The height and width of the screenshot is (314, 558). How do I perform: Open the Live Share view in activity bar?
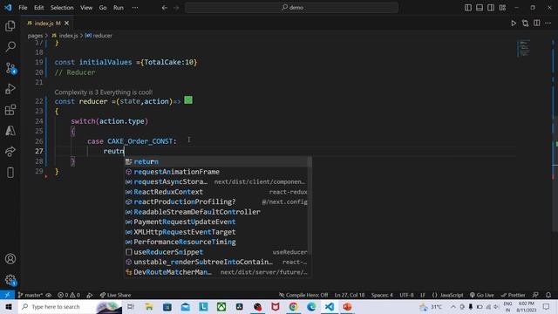click(10, 152)
